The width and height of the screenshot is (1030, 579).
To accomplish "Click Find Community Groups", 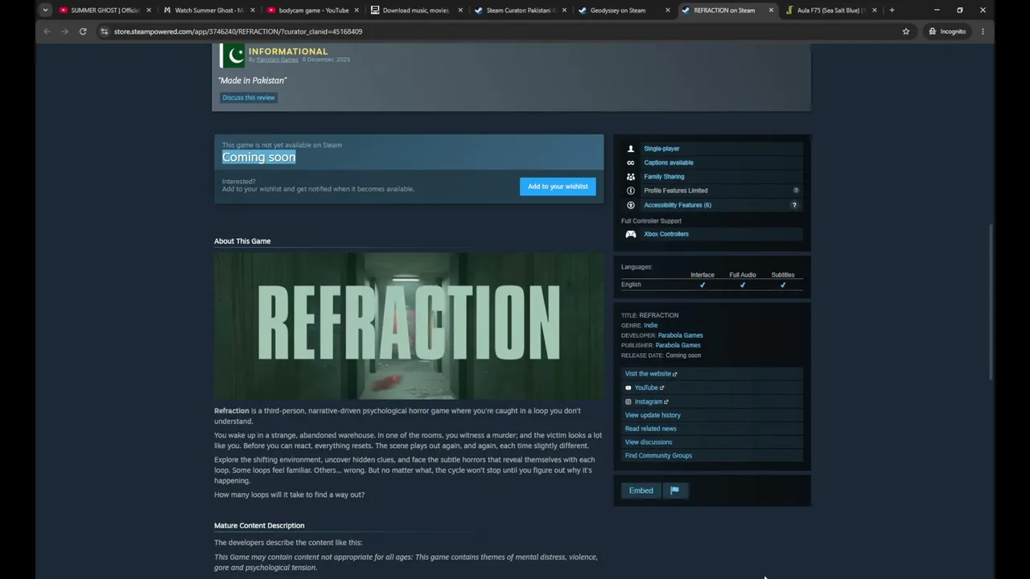I will point(658,456).
